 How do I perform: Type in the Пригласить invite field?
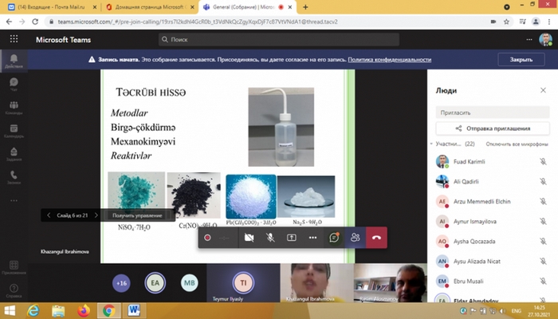point(493,112)
